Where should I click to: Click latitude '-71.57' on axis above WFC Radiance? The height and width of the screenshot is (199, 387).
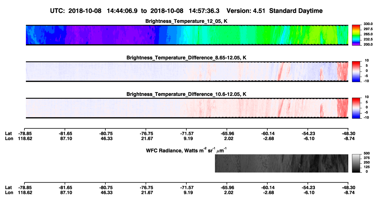pos(186,134)
